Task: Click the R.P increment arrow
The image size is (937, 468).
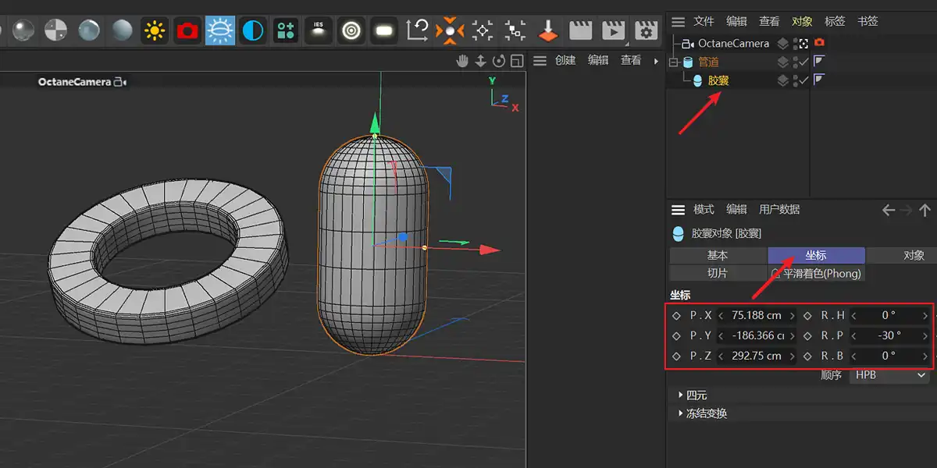Action: point(925,335)
